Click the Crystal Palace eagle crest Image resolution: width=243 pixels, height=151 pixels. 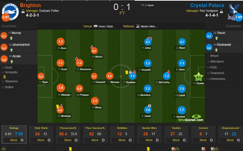click(234, 11)
